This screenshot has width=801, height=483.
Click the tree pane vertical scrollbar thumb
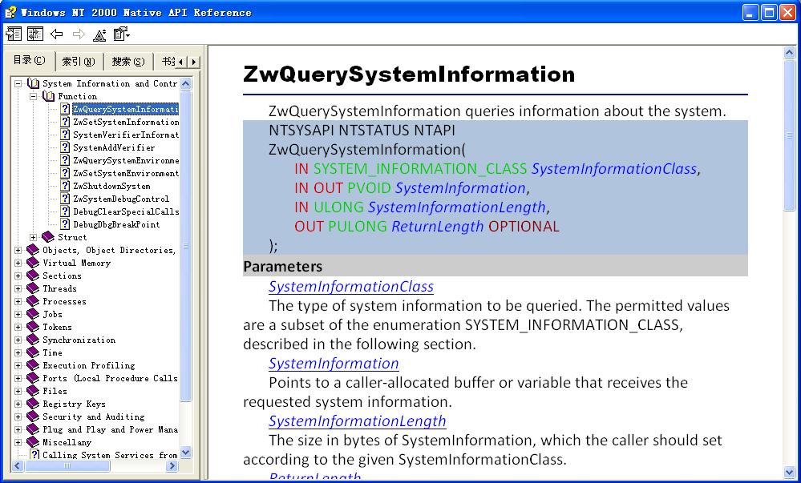coord(186,246)
